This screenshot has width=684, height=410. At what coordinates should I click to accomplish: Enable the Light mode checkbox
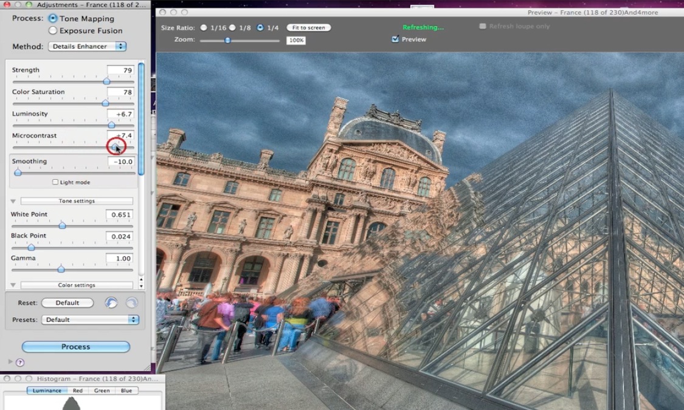point(55,182)
